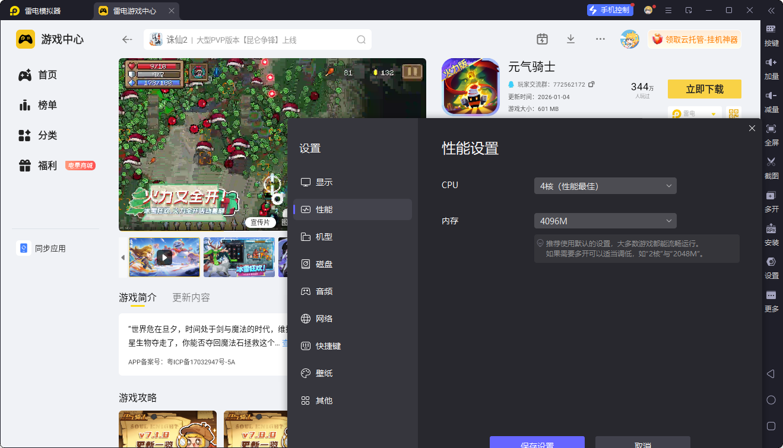783x448 pixels.
Task: Tap the Android back triangle button
Action: pyautogui.click(x=771, y=374)
